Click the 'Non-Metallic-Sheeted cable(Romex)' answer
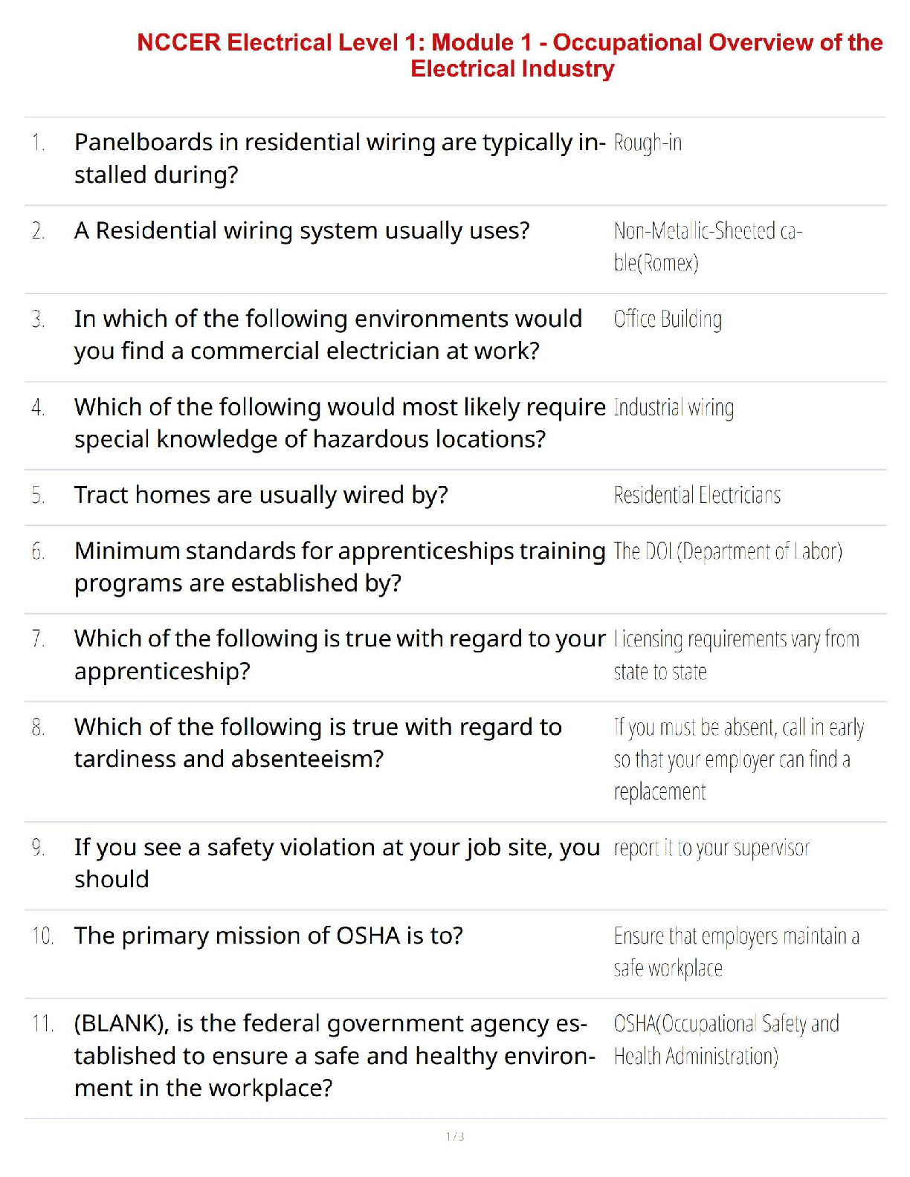Screen dimensions: 910x1177 pyautogui.click(x=708, y=246)
